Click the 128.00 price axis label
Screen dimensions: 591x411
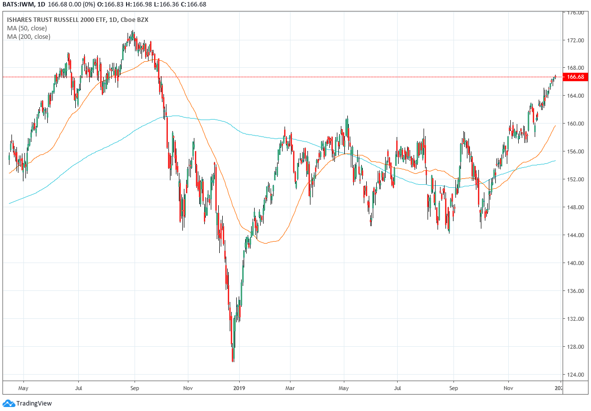click(576, 347)
